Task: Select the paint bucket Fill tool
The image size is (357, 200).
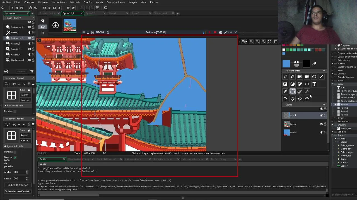Action: point(314,77)
